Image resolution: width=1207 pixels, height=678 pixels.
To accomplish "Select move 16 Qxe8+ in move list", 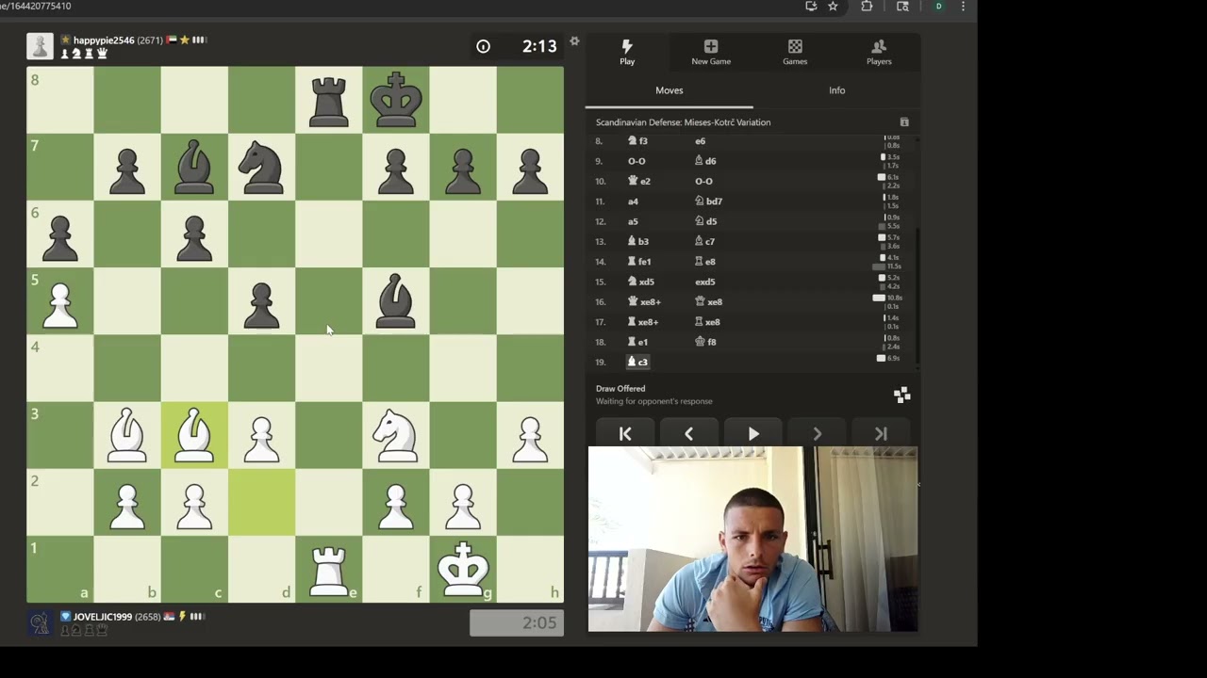I will tap(644, 302).
